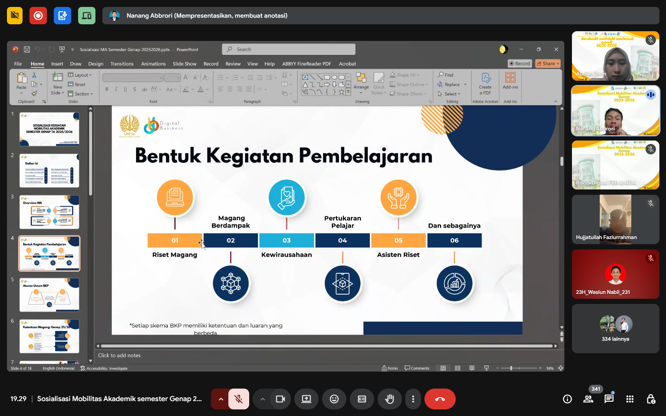Unmute the microphone
Viewport: 666px width, 416px height.
point(238,399)
